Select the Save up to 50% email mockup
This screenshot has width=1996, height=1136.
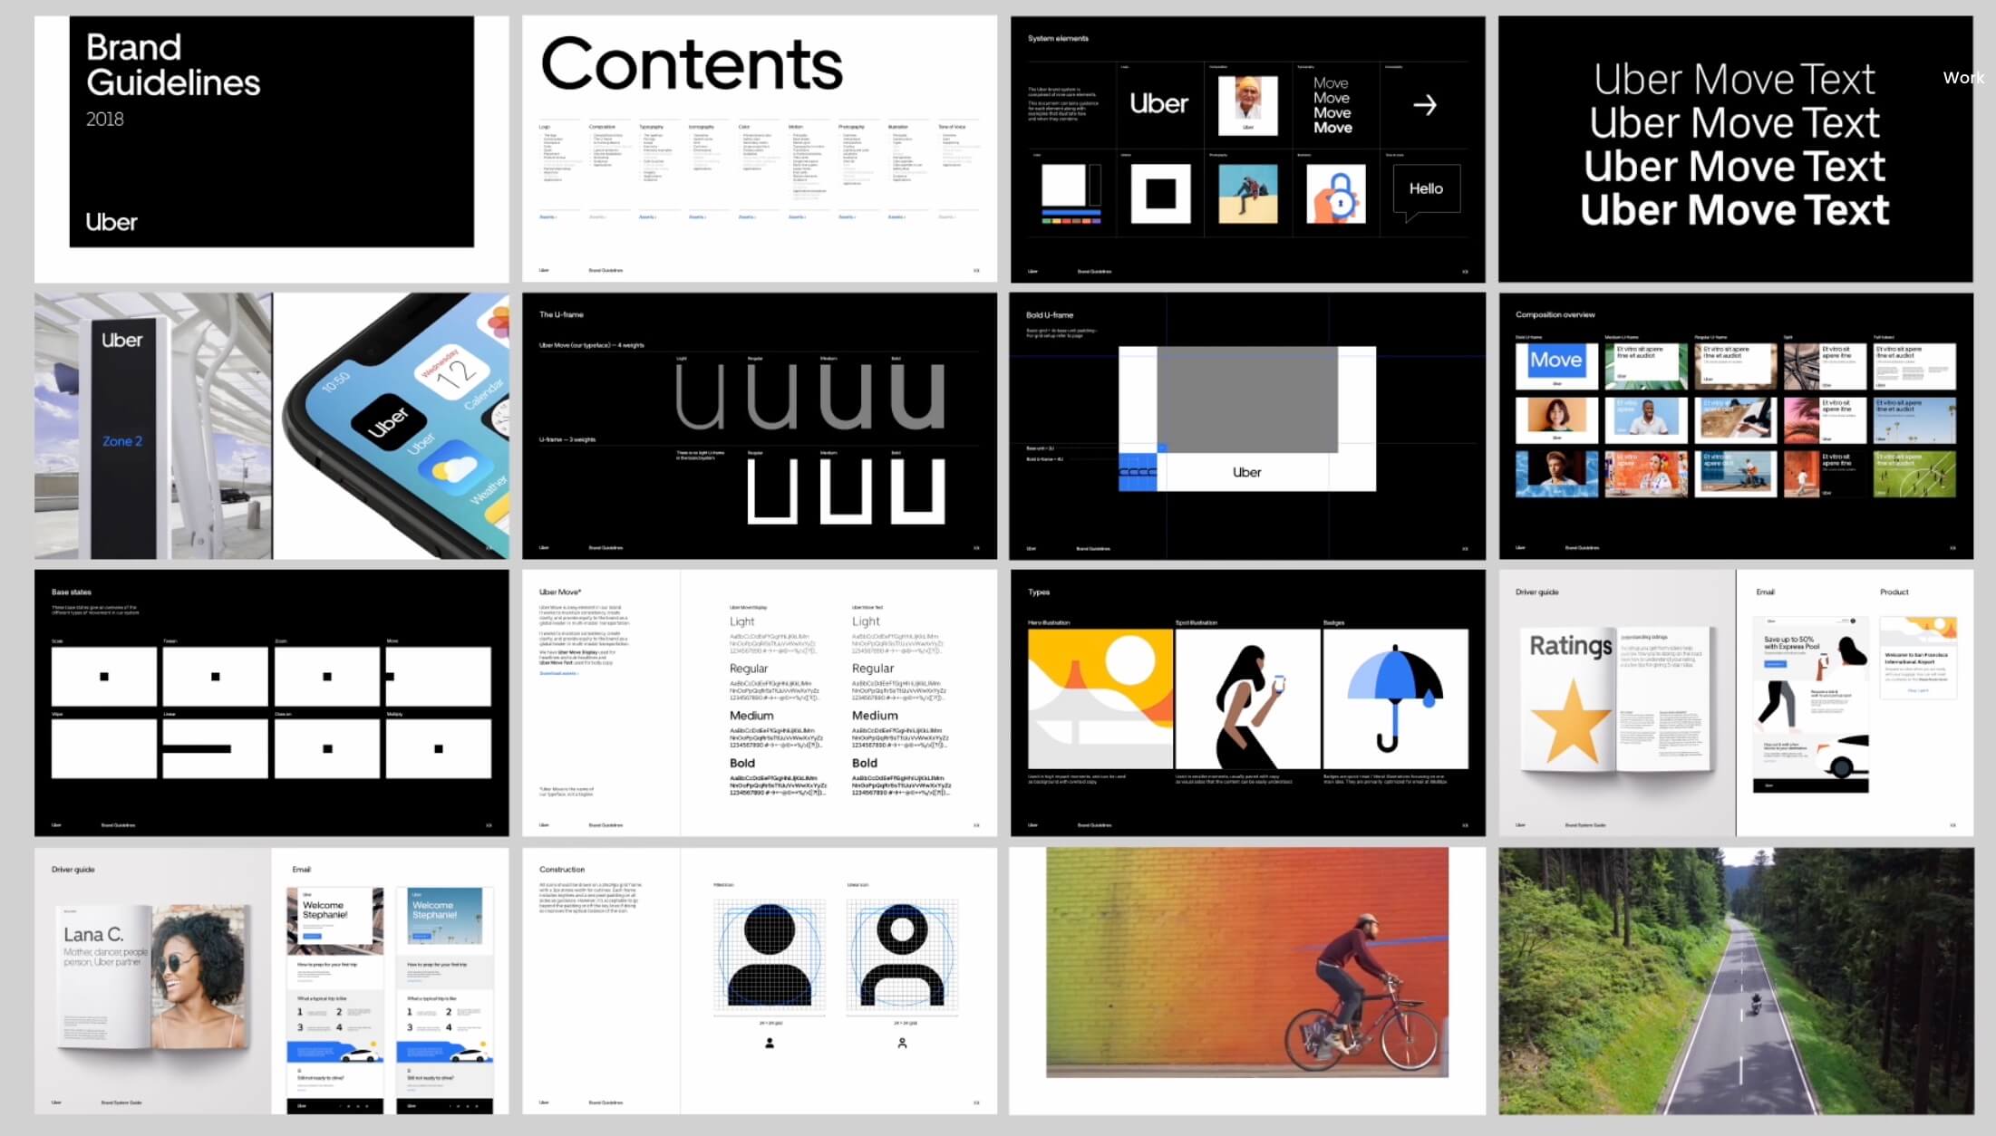pos(1811,705)
